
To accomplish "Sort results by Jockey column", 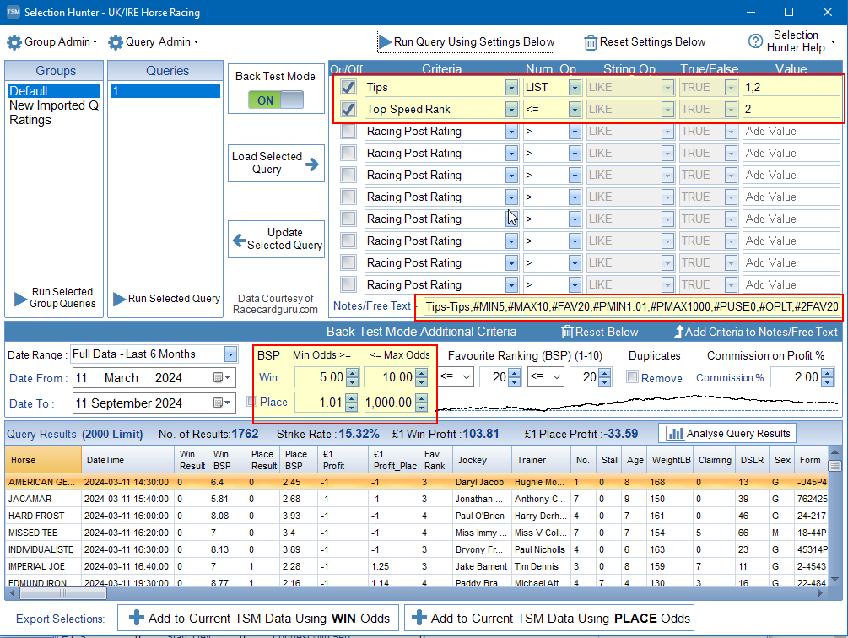I will (x=482, y=460).
